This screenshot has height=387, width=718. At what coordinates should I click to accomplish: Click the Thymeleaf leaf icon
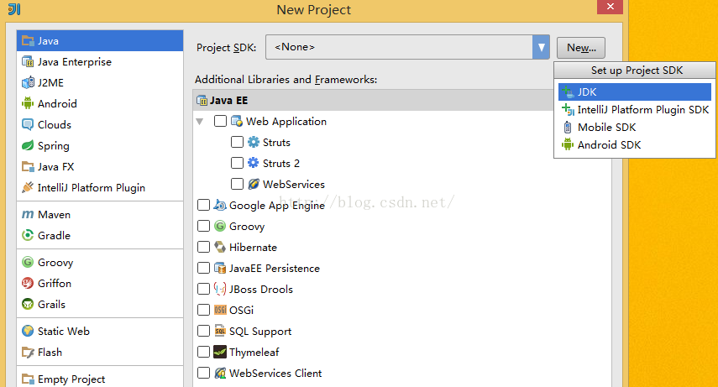(220, 352)
